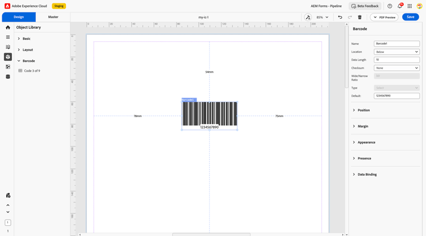This screenshot has width=426, height=236.
Task: Open the hierarchy list icon in sidebar
Action: 8,37
